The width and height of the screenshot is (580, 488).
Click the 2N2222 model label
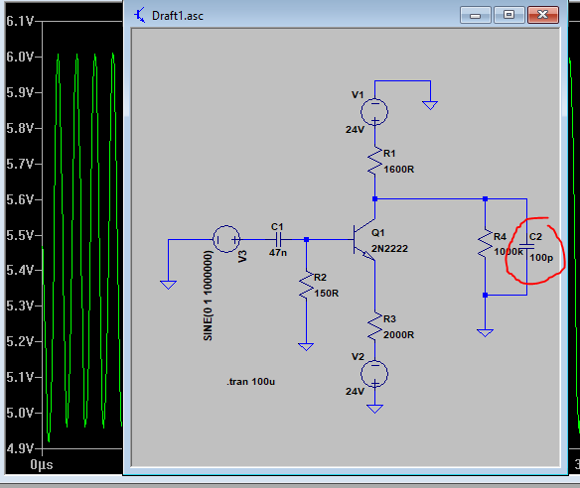point(389,249)
